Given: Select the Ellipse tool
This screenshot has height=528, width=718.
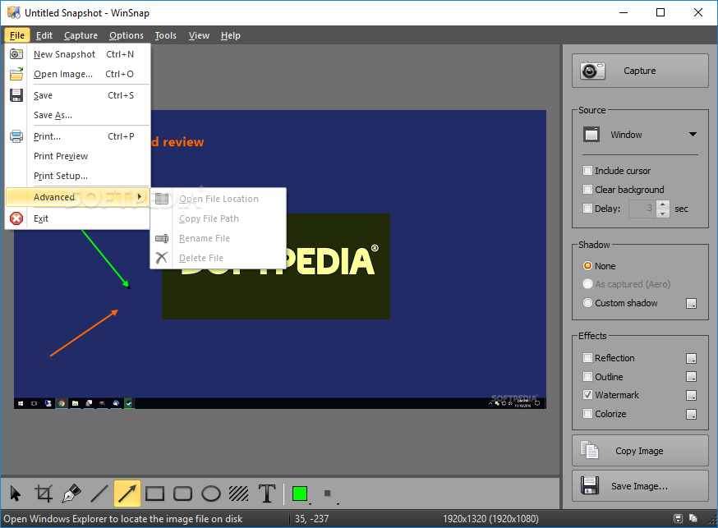Looking at the screenshot, I should point(210,494).
